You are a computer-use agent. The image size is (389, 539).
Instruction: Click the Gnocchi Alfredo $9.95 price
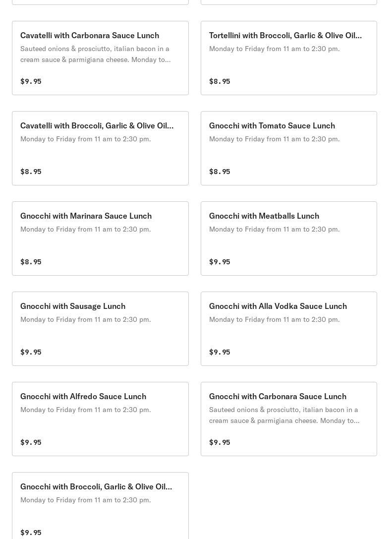[31, 442]
